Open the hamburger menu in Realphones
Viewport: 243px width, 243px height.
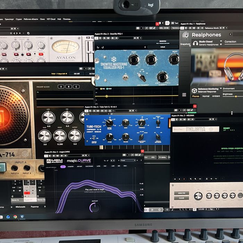click(184, 94)
